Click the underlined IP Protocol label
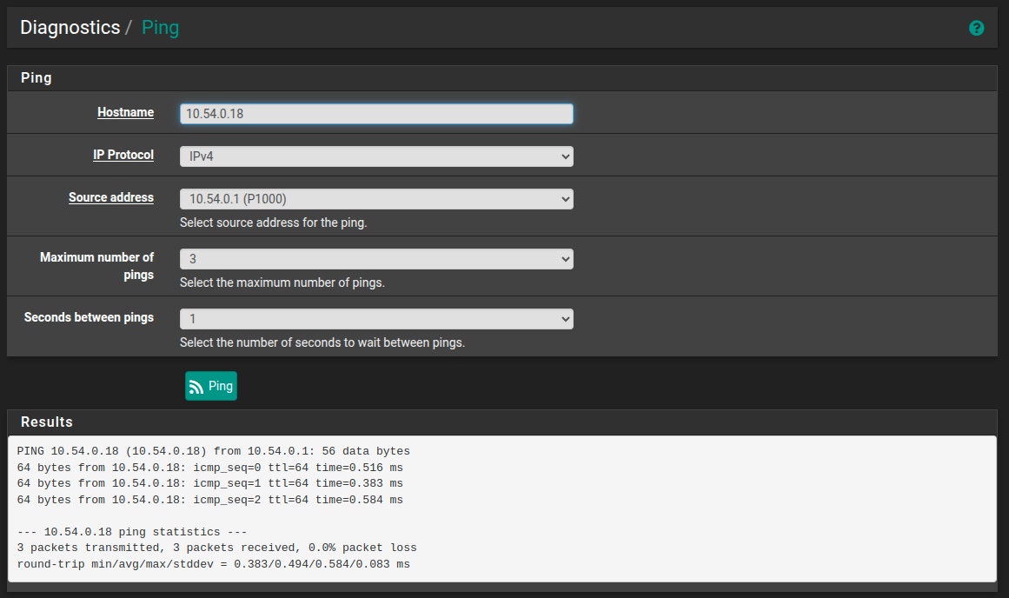Screen dimensions: 1009x598 (123, 155)
